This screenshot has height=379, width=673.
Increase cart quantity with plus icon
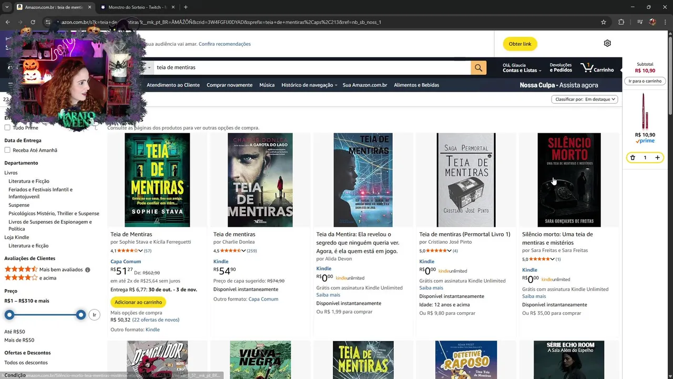coord(657,157)
